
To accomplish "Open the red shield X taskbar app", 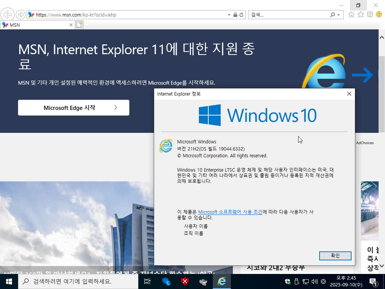I will (x=185, y=281).
